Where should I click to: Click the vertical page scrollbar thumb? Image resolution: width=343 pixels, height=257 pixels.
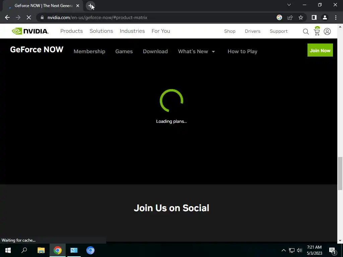(x=340, y=174)
